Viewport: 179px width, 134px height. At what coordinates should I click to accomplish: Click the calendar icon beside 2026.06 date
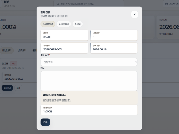[x=166, y=4]
